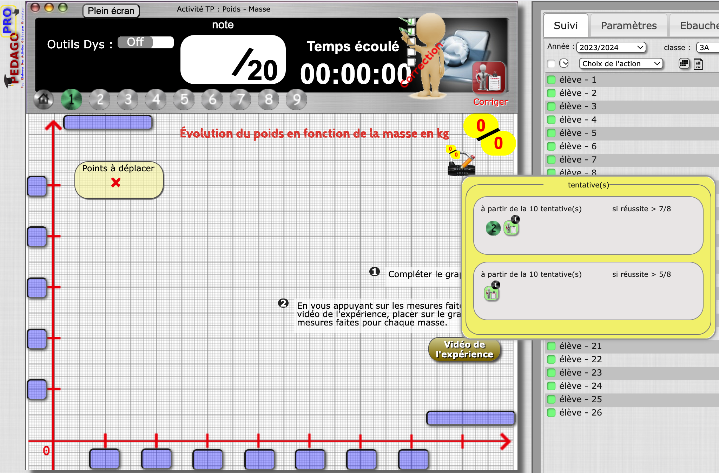
Task: Toggle the Outils Dys Off switch
Action: 145,42
